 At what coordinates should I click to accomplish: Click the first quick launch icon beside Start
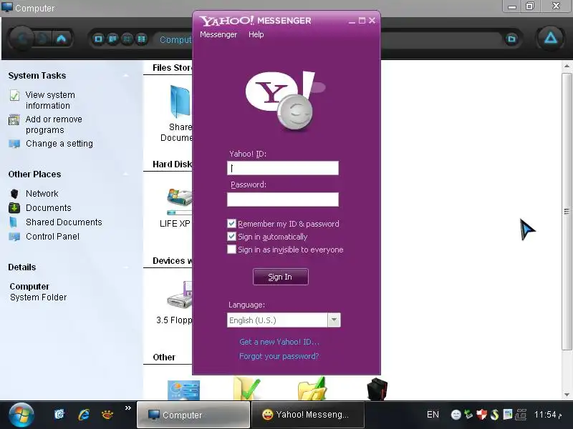(x=59, y=415)
